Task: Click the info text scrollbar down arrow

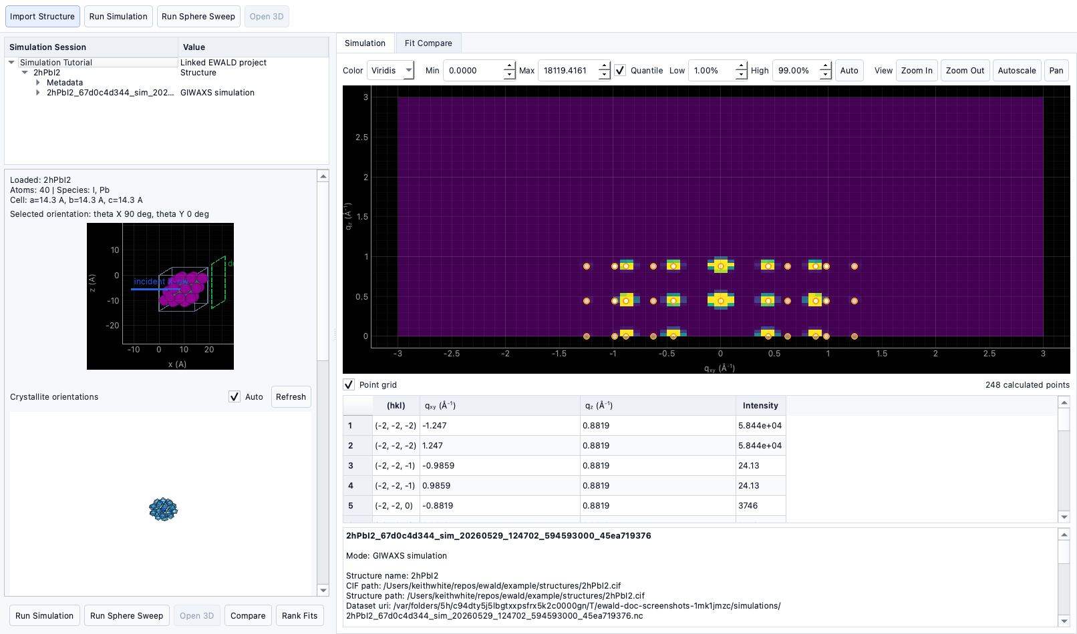Action: [x=1064, y=621]
